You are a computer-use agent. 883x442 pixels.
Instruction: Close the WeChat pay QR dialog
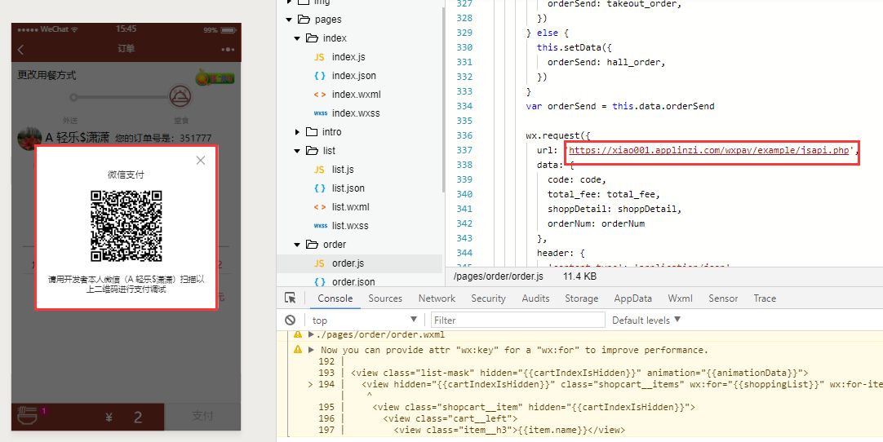pyautogui.click(x=201, y=161)
